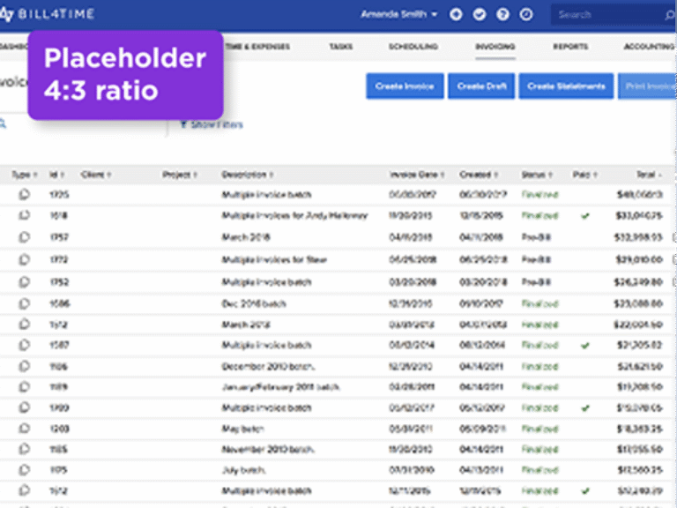The height and width of the screenshot is (508, 677).
Task: Open the Reports tab
Action: pyautogui.click(x=570, y=46)
